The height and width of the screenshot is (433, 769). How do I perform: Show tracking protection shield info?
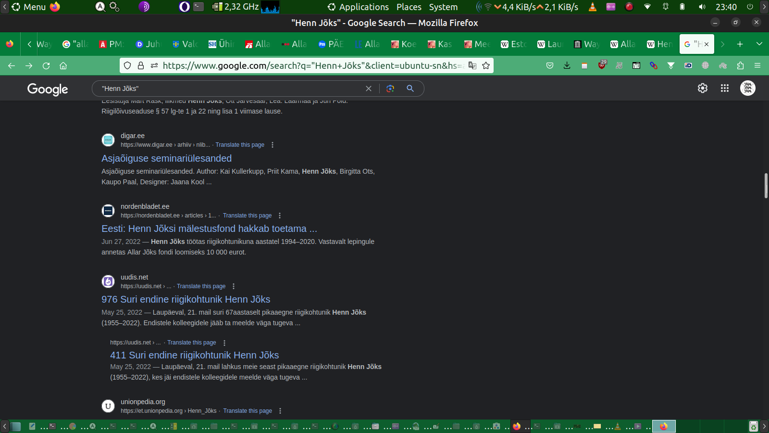tap(127, 65)
